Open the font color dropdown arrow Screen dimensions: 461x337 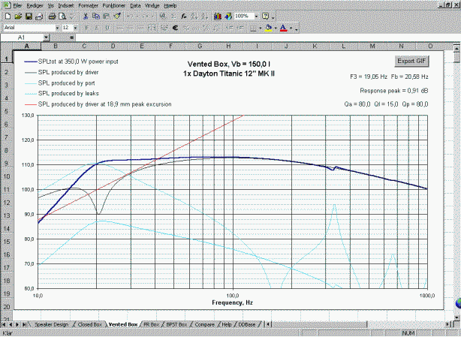[291, 29]
